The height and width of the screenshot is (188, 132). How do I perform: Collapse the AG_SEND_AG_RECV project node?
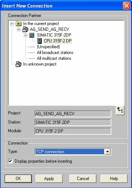click(18, 29)
